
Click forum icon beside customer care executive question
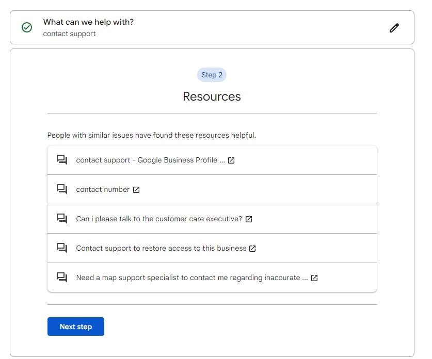coord(62,219)
